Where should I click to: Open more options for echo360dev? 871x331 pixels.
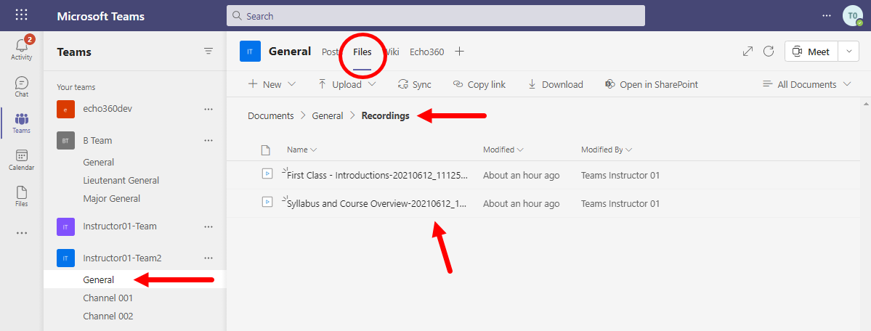point(208,110)
